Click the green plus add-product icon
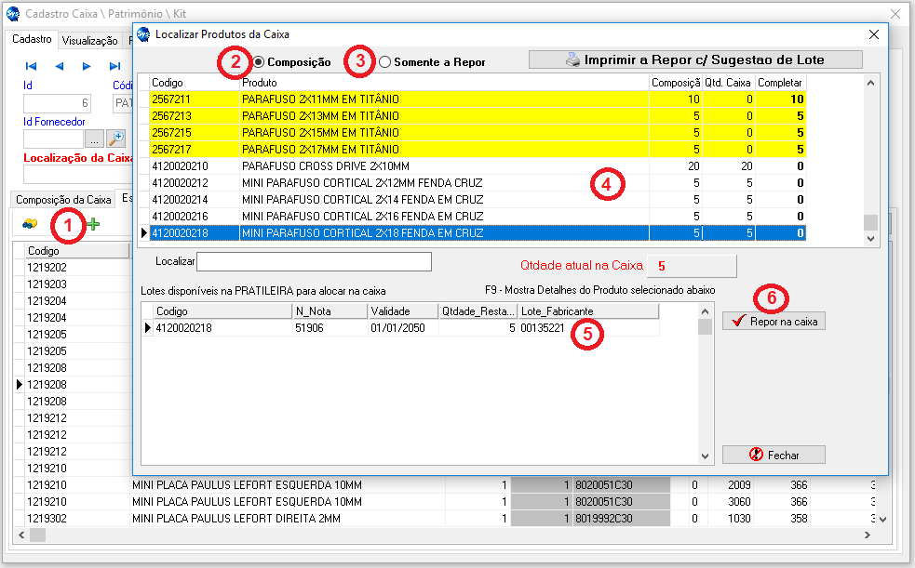 tap(94, 224)
